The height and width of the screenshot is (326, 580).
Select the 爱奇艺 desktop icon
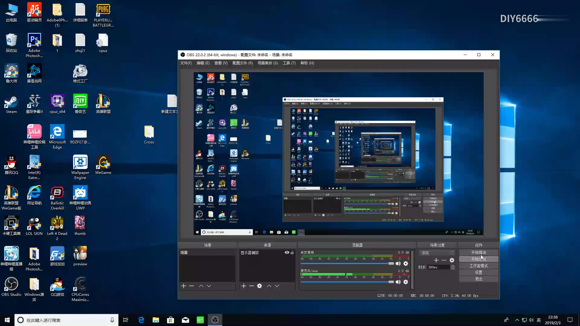pyautogui.click(x=80, y=104)
